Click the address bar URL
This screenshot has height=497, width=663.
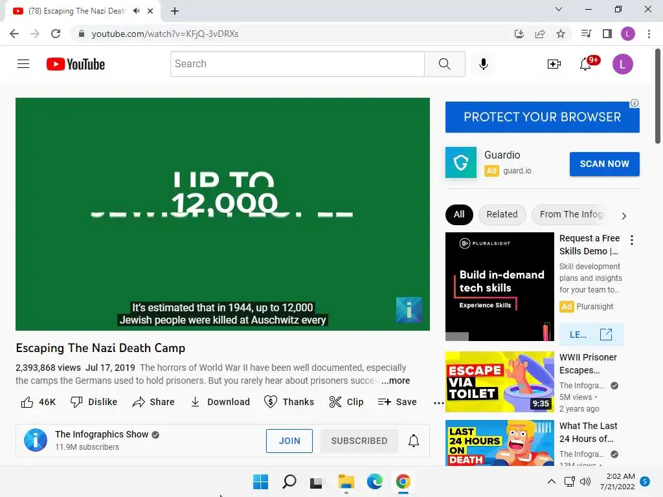pyautogui.click(x=165, y=34)
